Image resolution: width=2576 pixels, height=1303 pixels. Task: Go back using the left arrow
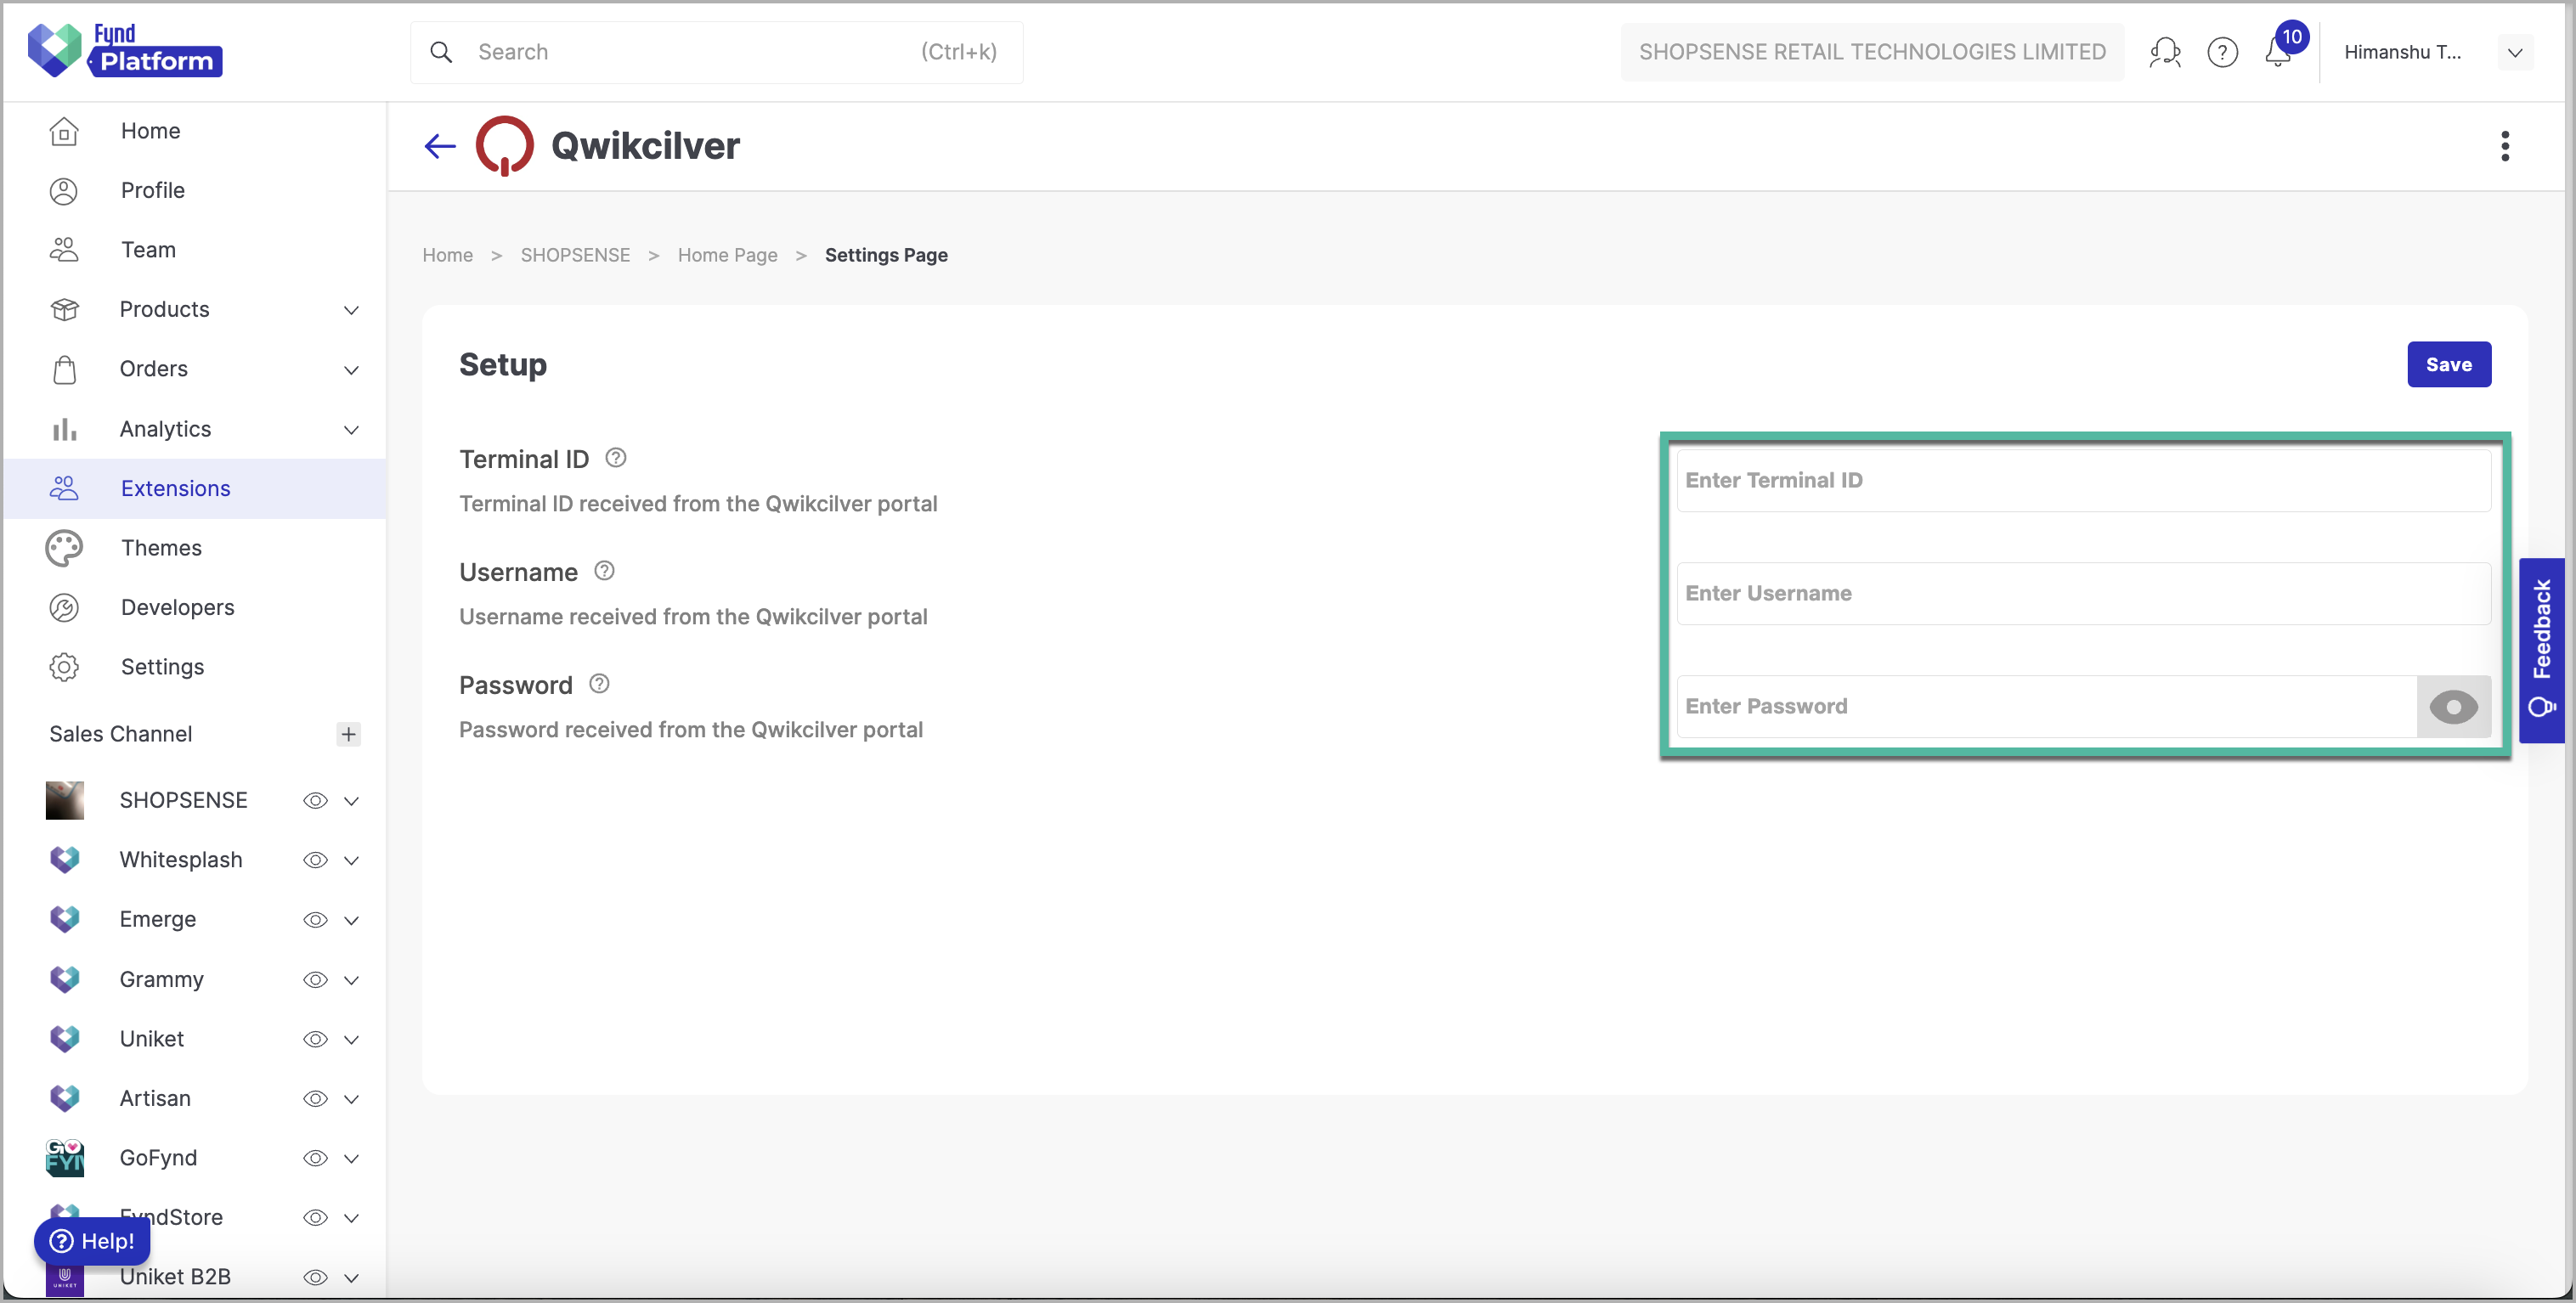tap(440, 146)
